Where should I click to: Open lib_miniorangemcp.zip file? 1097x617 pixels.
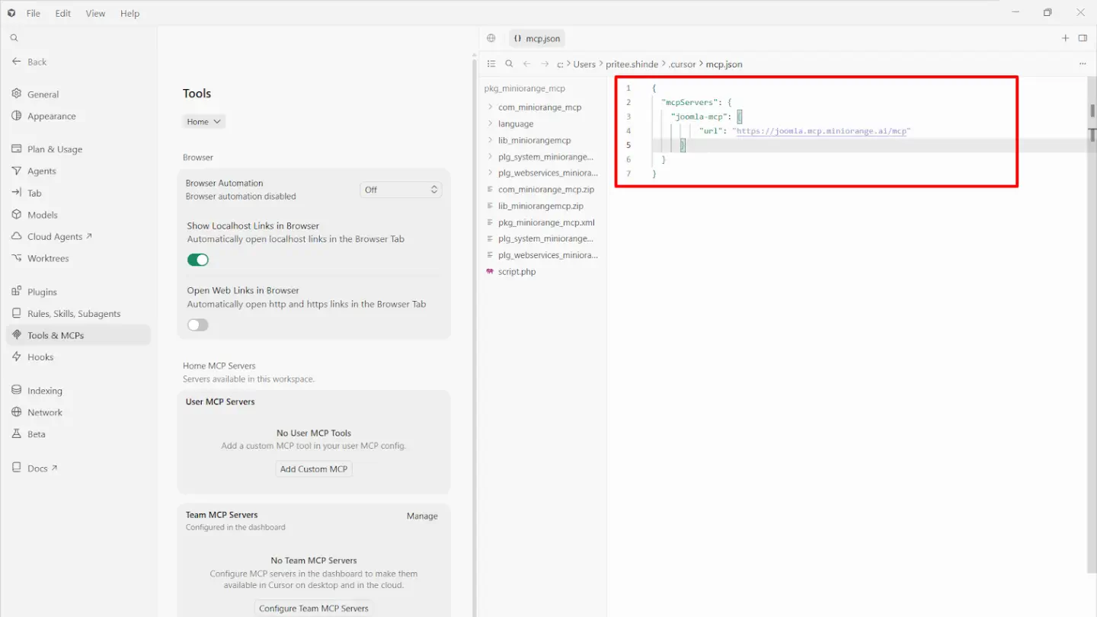point(541,206)
